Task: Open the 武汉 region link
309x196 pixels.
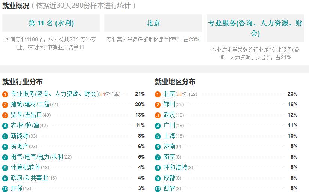Action: click(x=169, y=115)
